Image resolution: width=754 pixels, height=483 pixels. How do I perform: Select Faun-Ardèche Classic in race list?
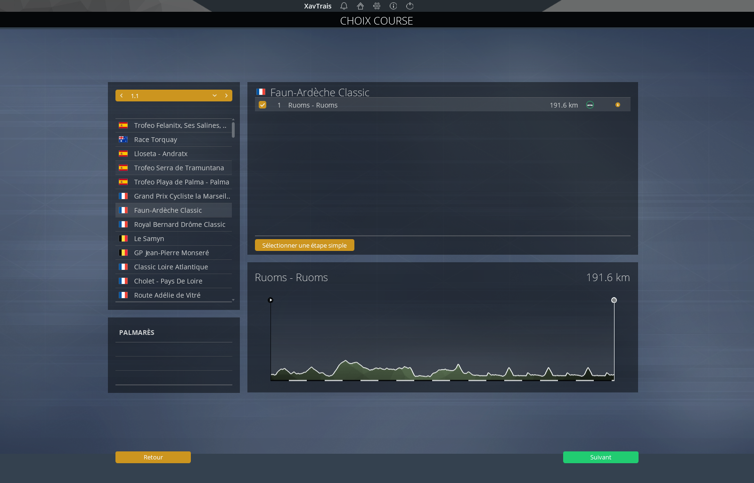tap(173, 210)
